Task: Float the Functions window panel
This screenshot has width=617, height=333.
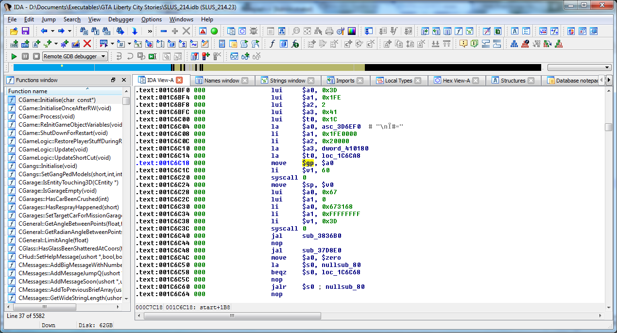Action: click(x=113, y=80)
